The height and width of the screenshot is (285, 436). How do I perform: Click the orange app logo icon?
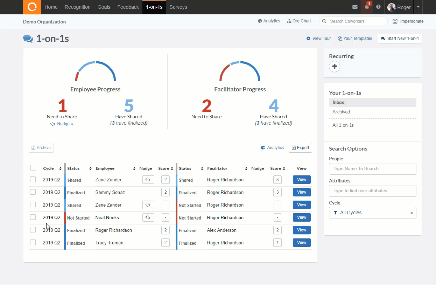tap(32, 7)
